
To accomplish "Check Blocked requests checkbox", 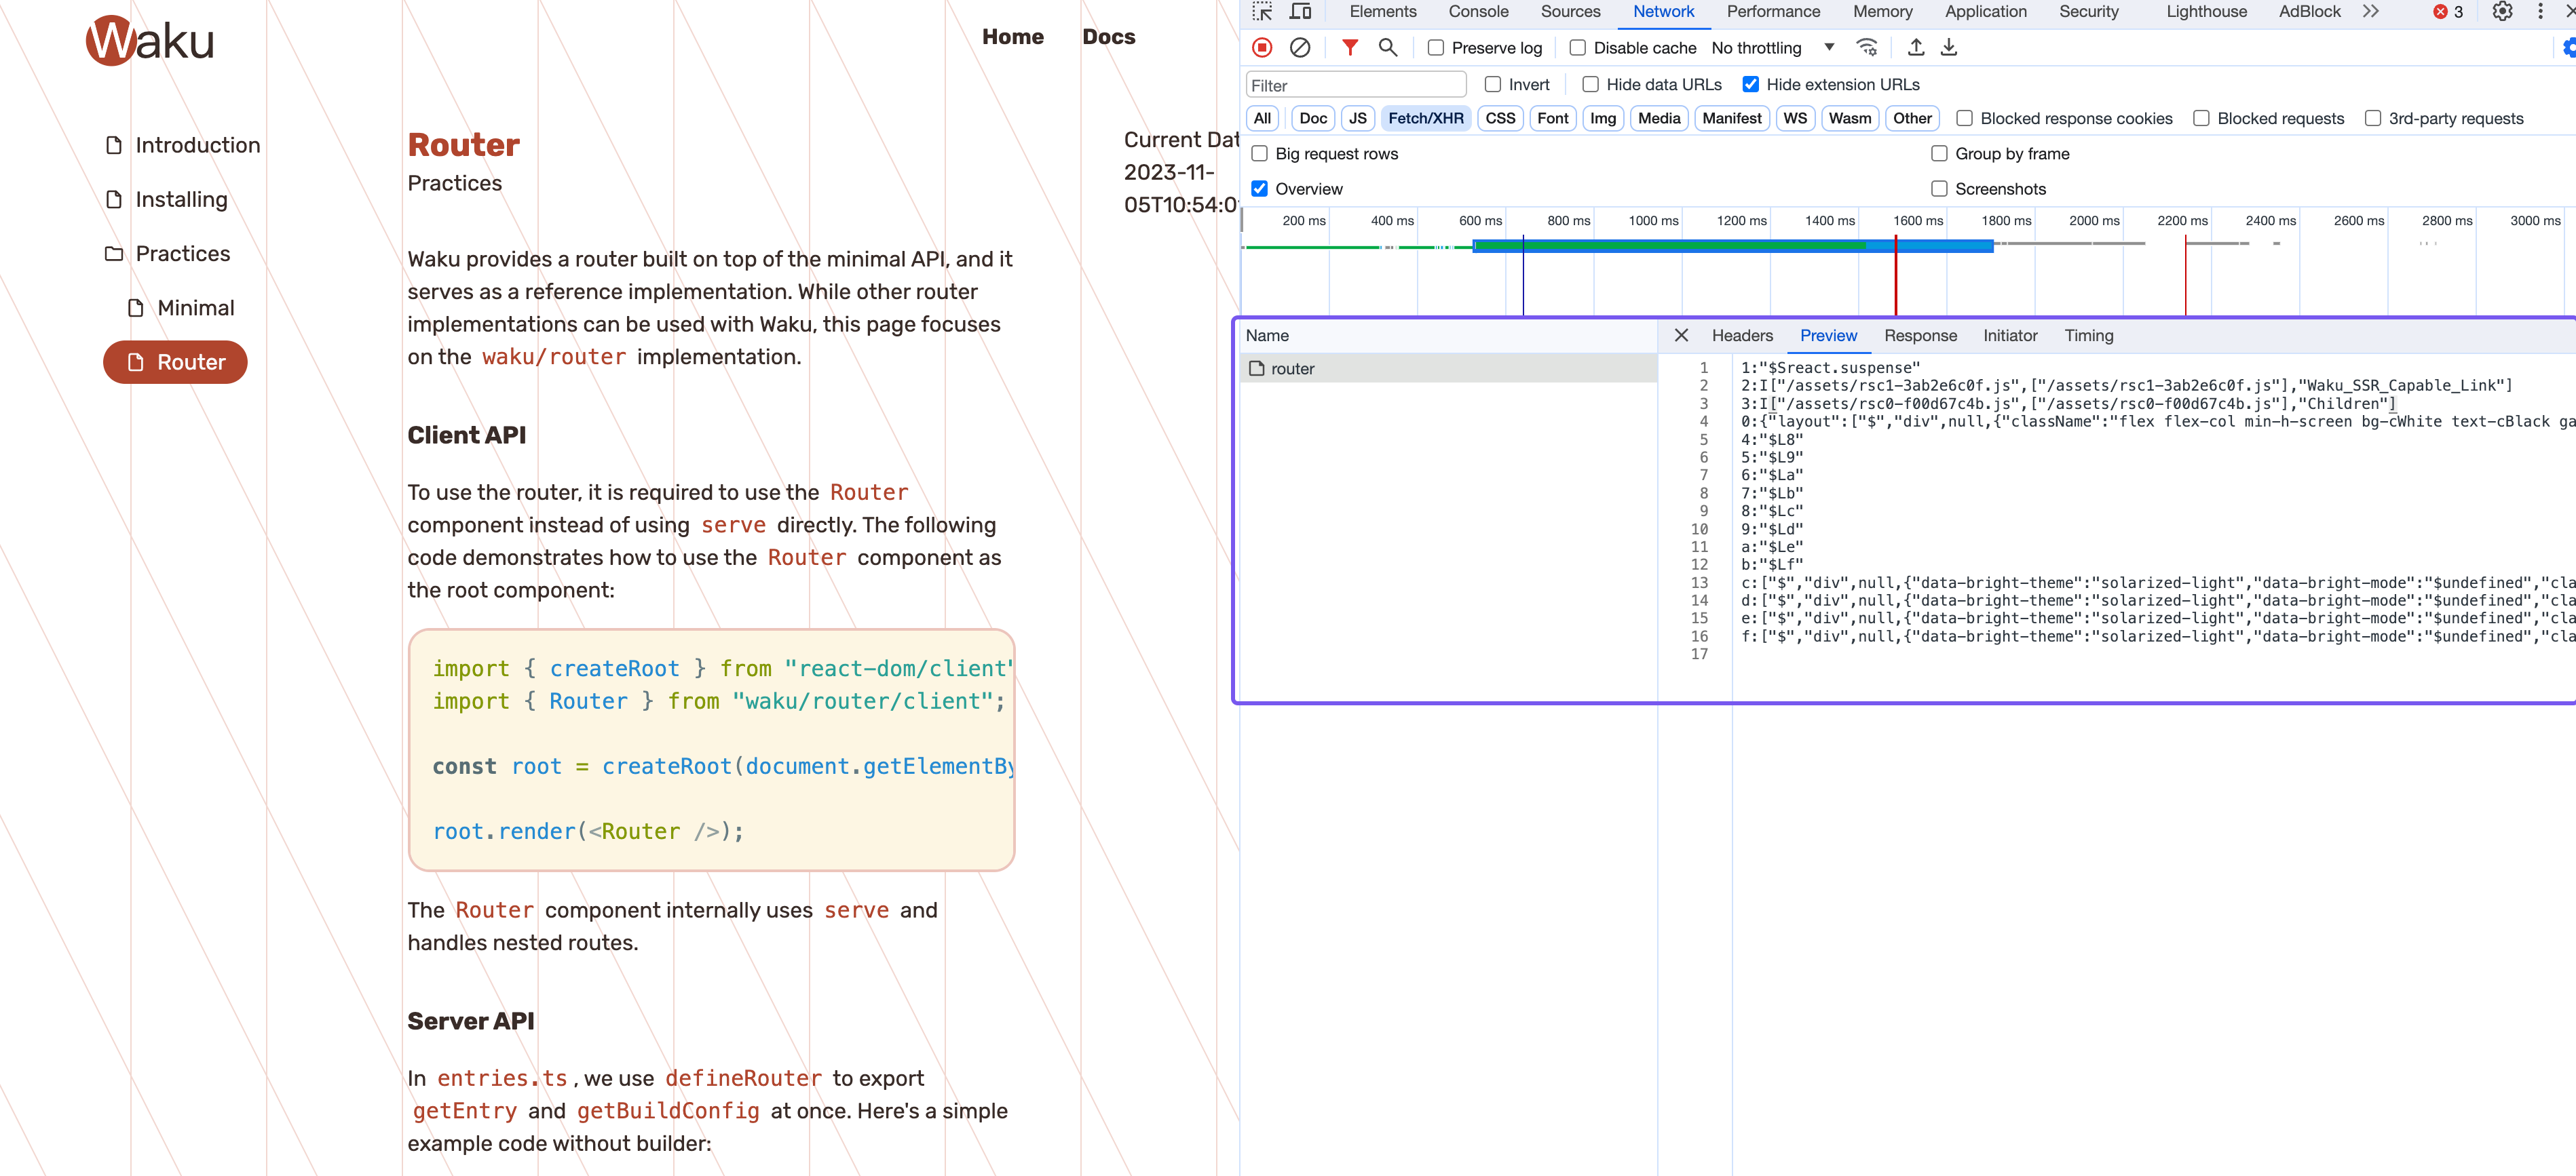I will 2201,119.
